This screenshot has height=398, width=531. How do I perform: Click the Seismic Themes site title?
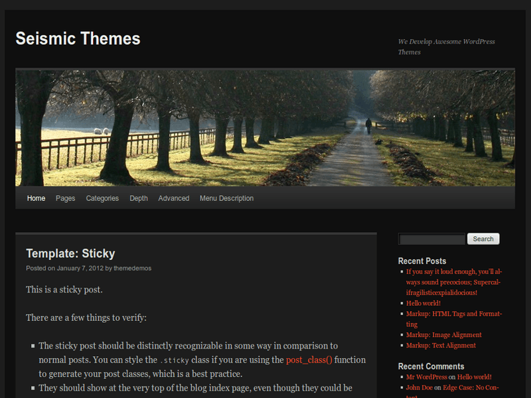coord(78,38)
